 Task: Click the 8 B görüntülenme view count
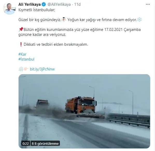tap(45, 143)
